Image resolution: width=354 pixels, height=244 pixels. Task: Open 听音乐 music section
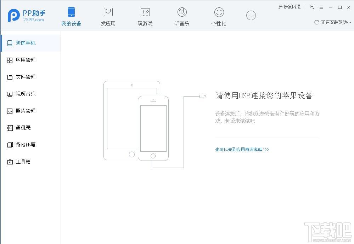pyautogui.click(x=182, y=17)
